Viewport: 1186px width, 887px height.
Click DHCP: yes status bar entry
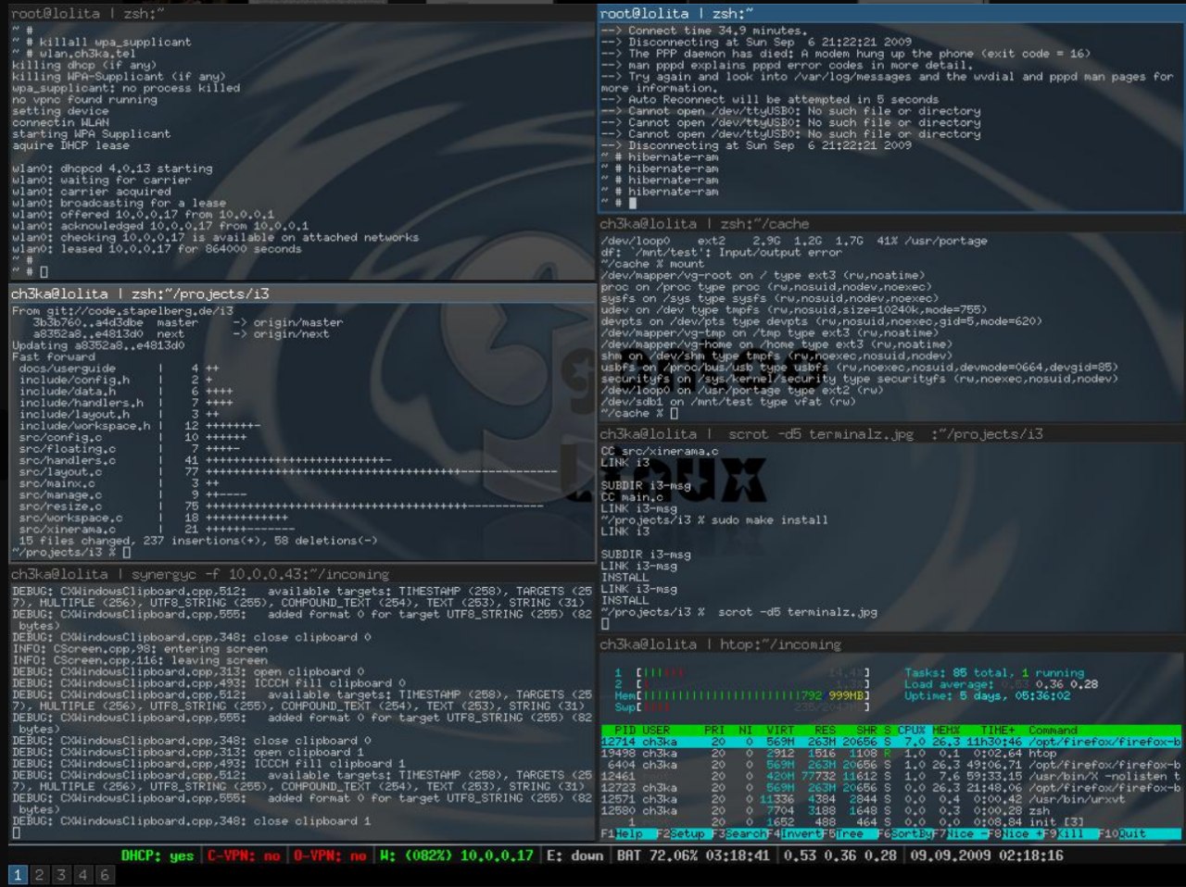[157, 856]
